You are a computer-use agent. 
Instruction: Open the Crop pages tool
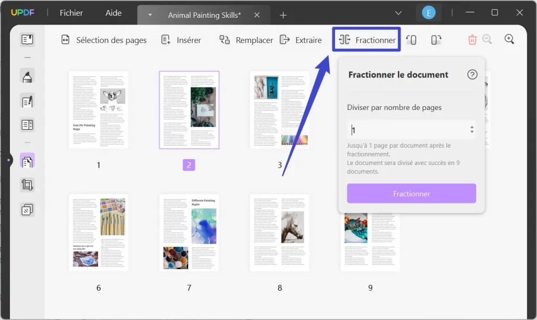point(27,185)
